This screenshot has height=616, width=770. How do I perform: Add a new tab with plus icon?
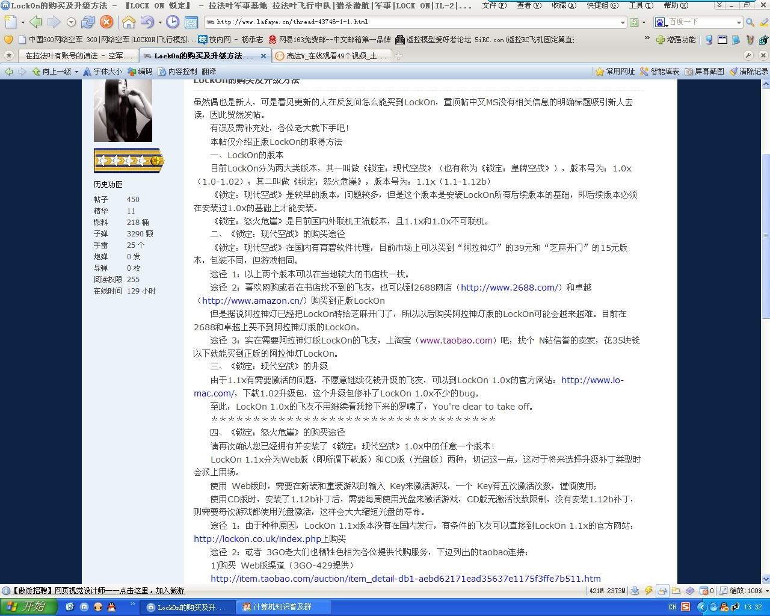point(398,55)
